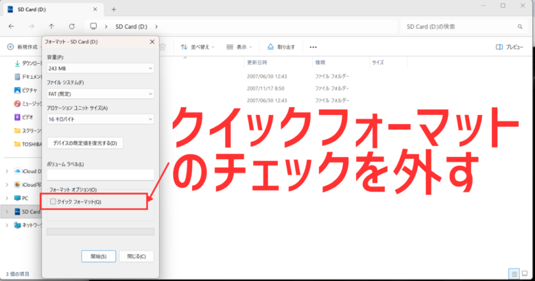Open スクリーン folder in the sidebar
The height and width of the screenshot is (281, 535).
(27, 131)
